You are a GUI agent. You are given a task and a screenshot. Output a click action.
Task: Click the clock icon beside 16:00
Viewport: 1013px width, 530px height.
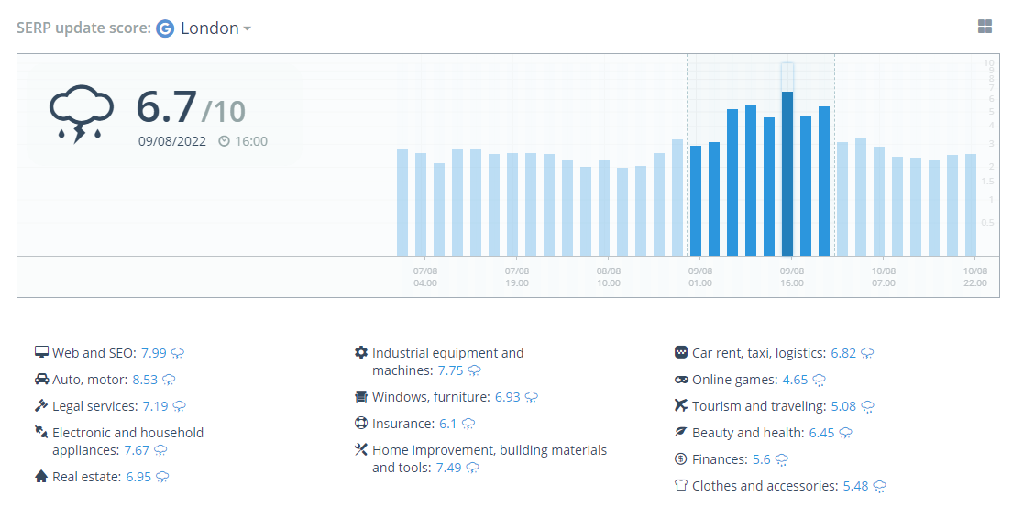pos(225,141)
